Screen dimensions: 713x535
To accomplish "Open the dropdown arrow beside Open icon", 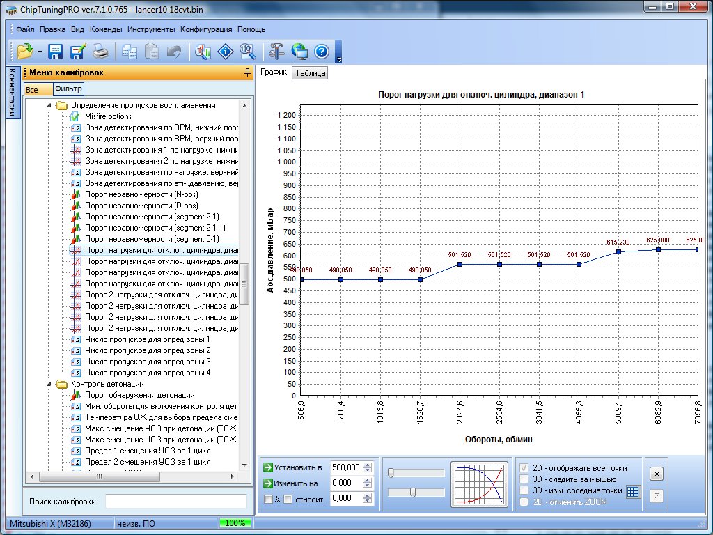I will point(40,52).
